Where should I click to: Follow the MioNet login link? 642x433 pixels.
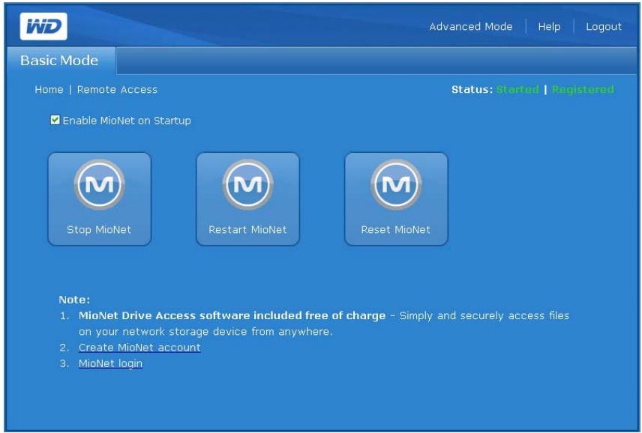coord(110,363)
